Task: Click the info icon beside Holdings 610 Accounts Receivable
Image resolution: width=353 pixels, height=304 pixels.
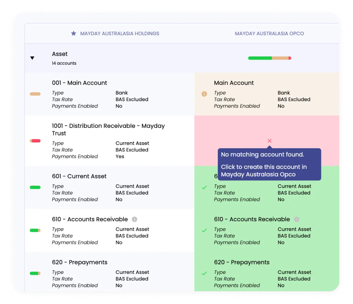Action: pos(134,219)
